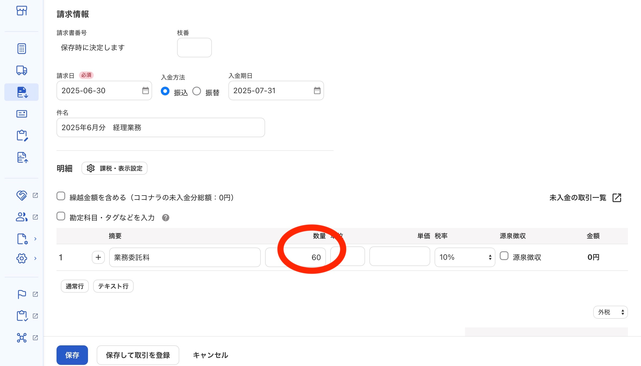This screenshot has width=641, height=366.
Task: Open the calculator icon in the sidebar
Action: coord(21,49)
